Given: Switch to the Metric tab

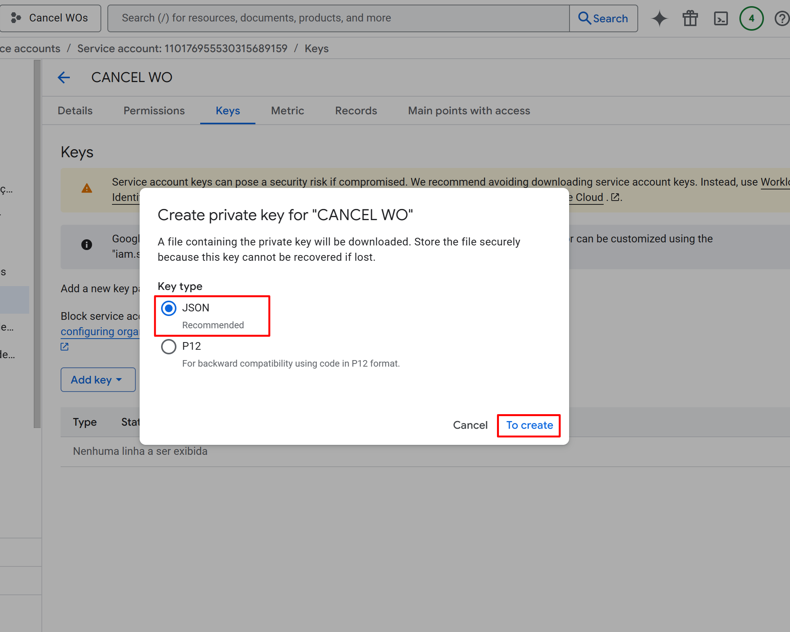Looking at the screenshot, I should point(287,111).
